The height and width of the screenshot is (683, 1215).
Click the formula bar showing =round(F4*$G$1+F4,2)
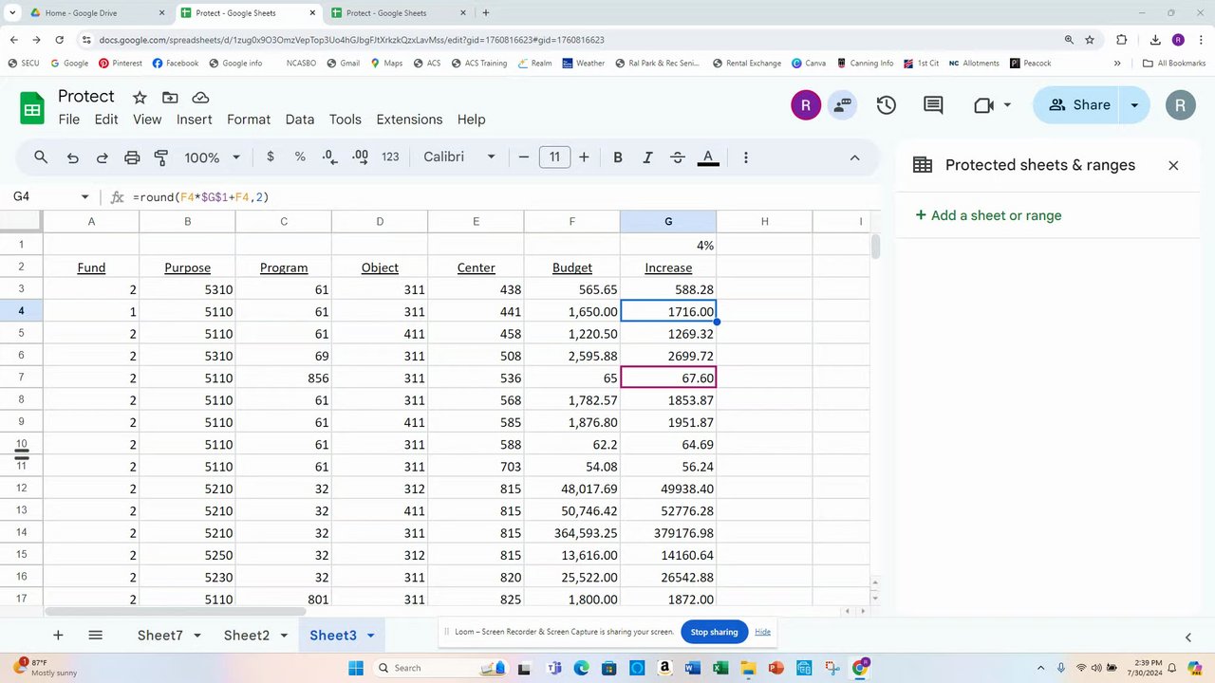point(503,197)
